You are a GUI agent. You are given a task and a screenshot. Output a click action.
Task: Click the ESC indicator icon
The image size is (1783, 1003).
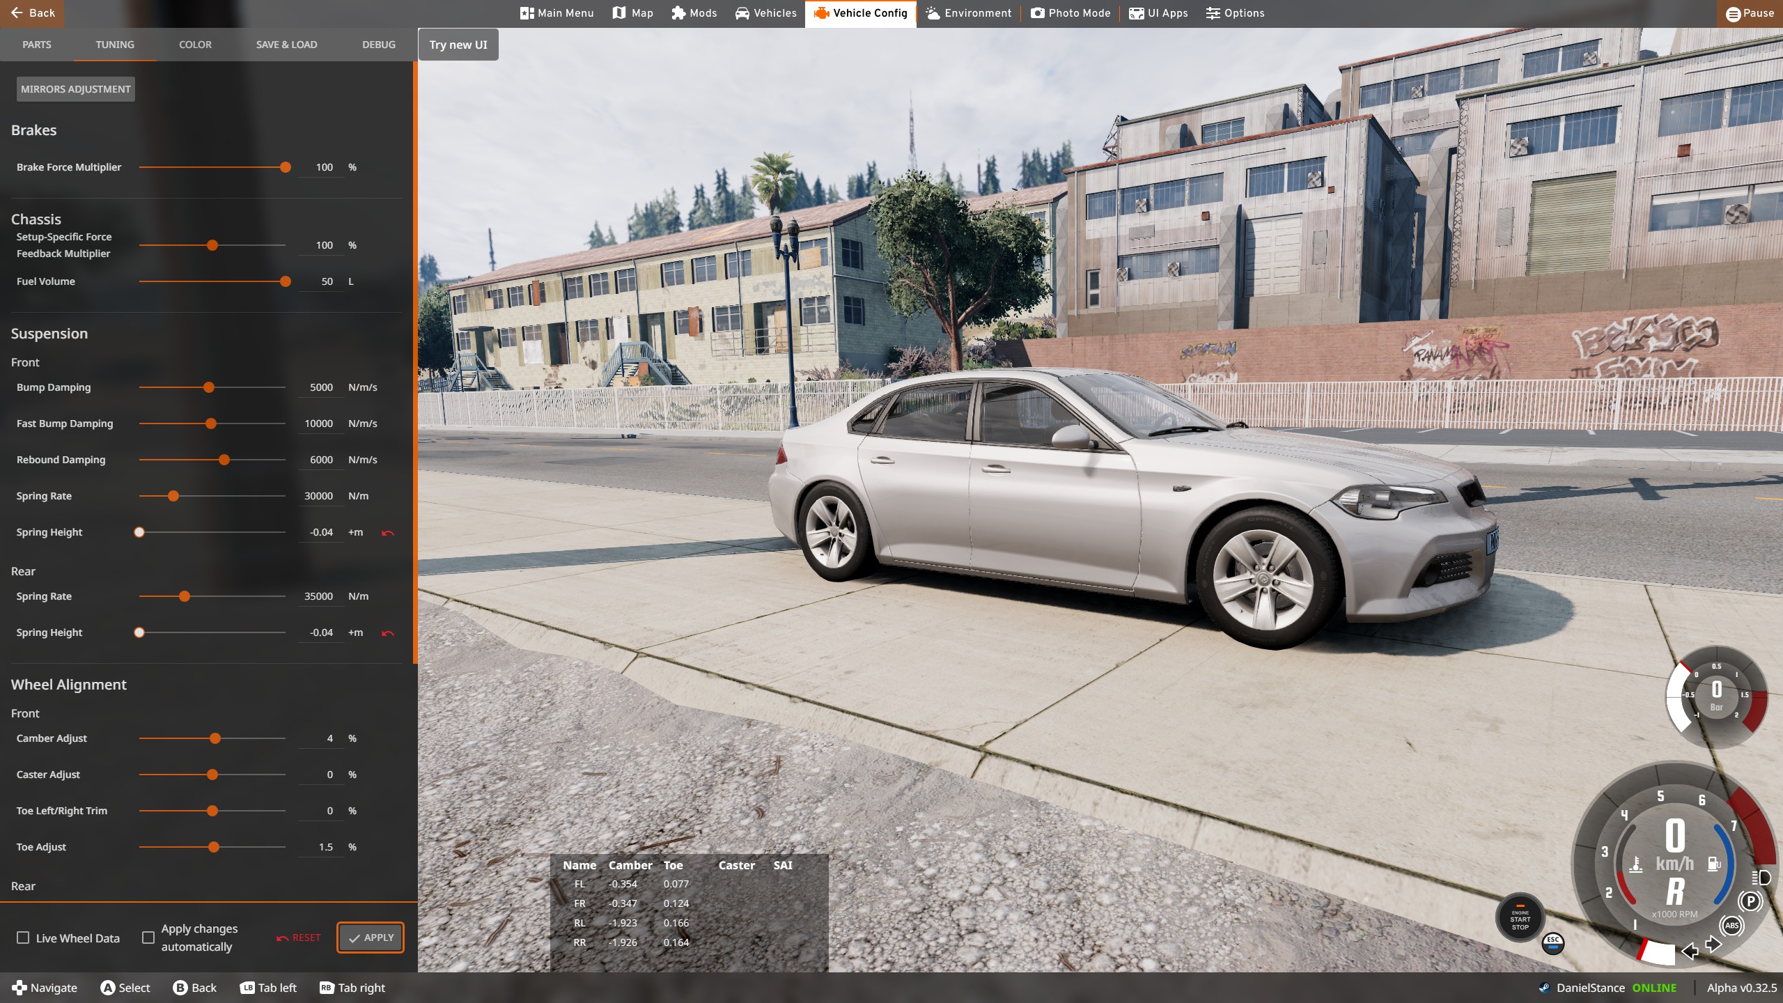click(1552, 943)
